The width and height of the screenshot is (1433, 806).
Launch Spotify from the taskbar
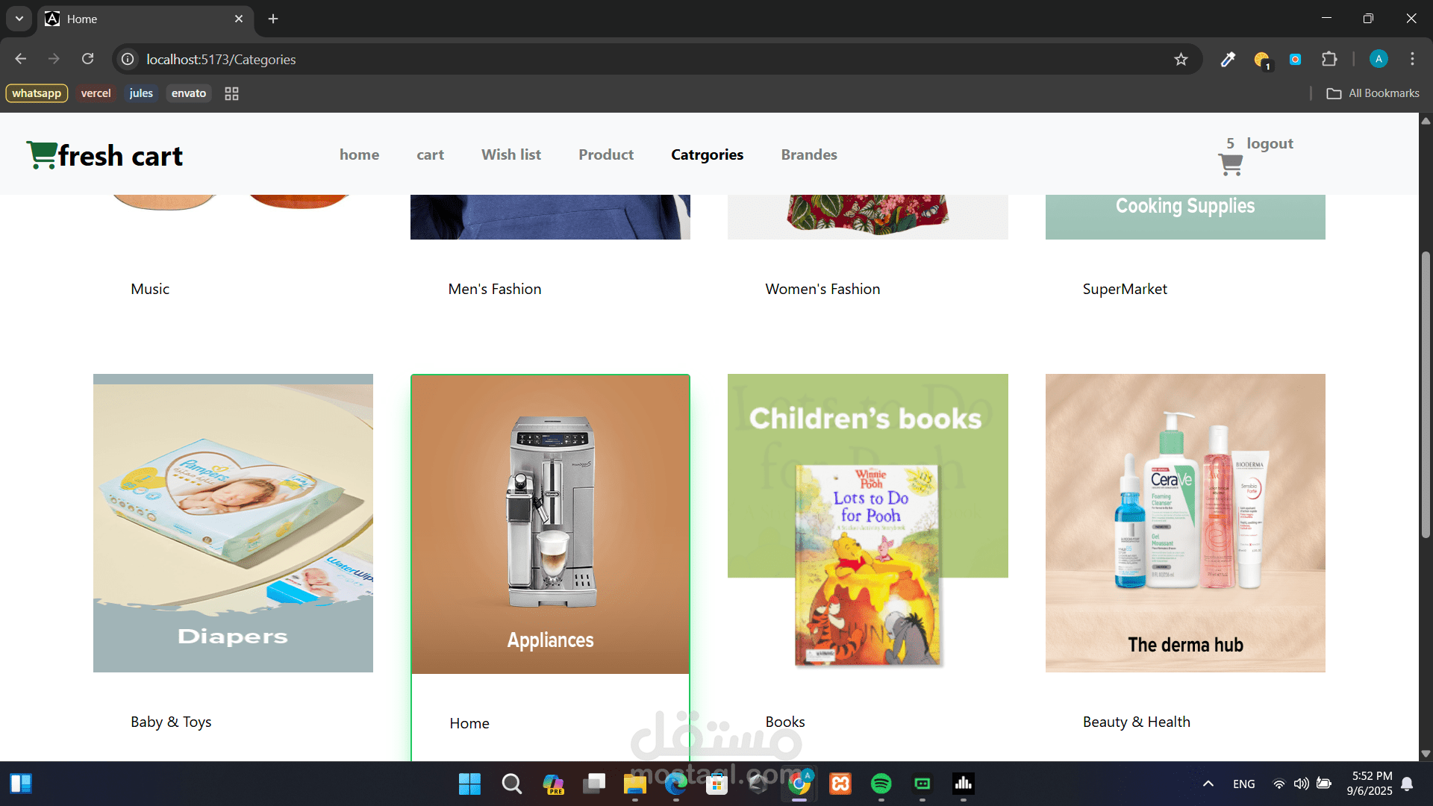(x=881, y=784)
